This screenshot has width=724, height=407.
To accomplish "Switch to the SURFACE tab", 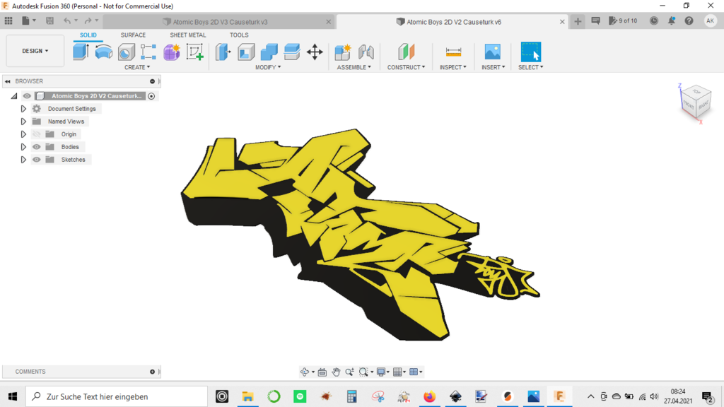I will tap(133, 35).
